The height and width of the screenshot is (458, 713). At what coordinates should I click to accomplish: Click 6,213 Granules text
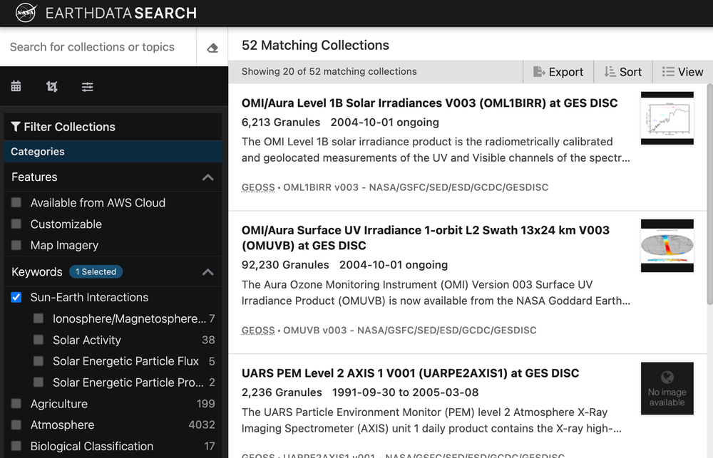tap(280, 123)
